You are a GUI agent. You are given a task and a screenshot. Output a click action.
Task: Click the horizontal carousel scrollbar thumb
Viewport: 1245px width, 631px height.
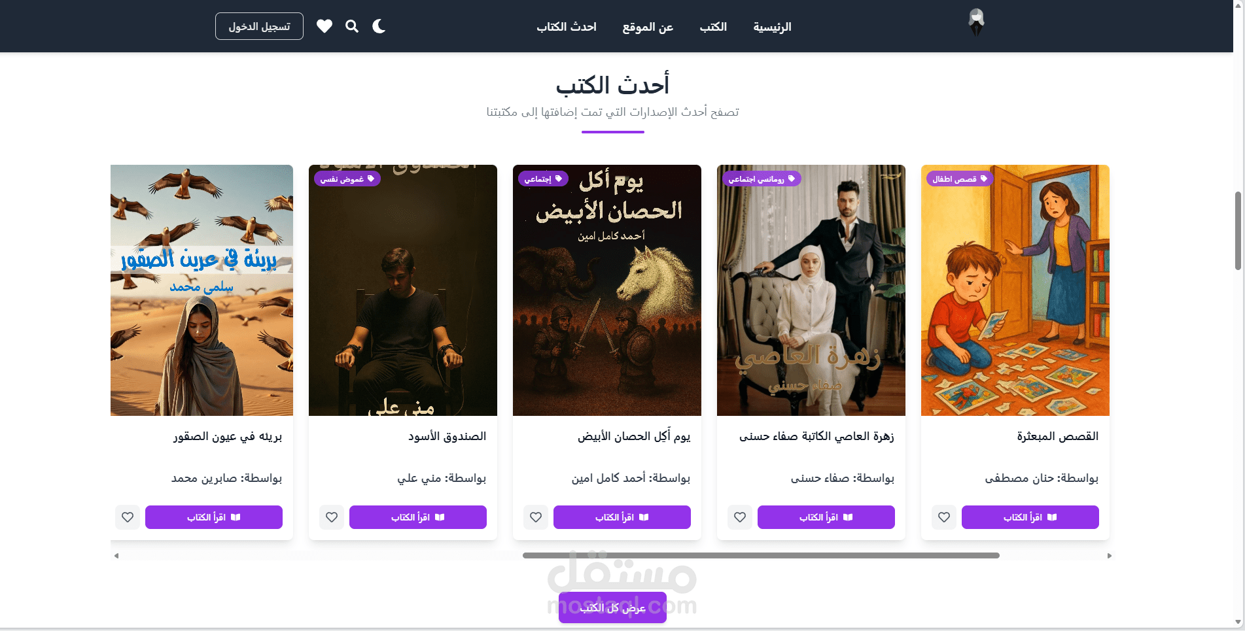click(x=761, y=555)
